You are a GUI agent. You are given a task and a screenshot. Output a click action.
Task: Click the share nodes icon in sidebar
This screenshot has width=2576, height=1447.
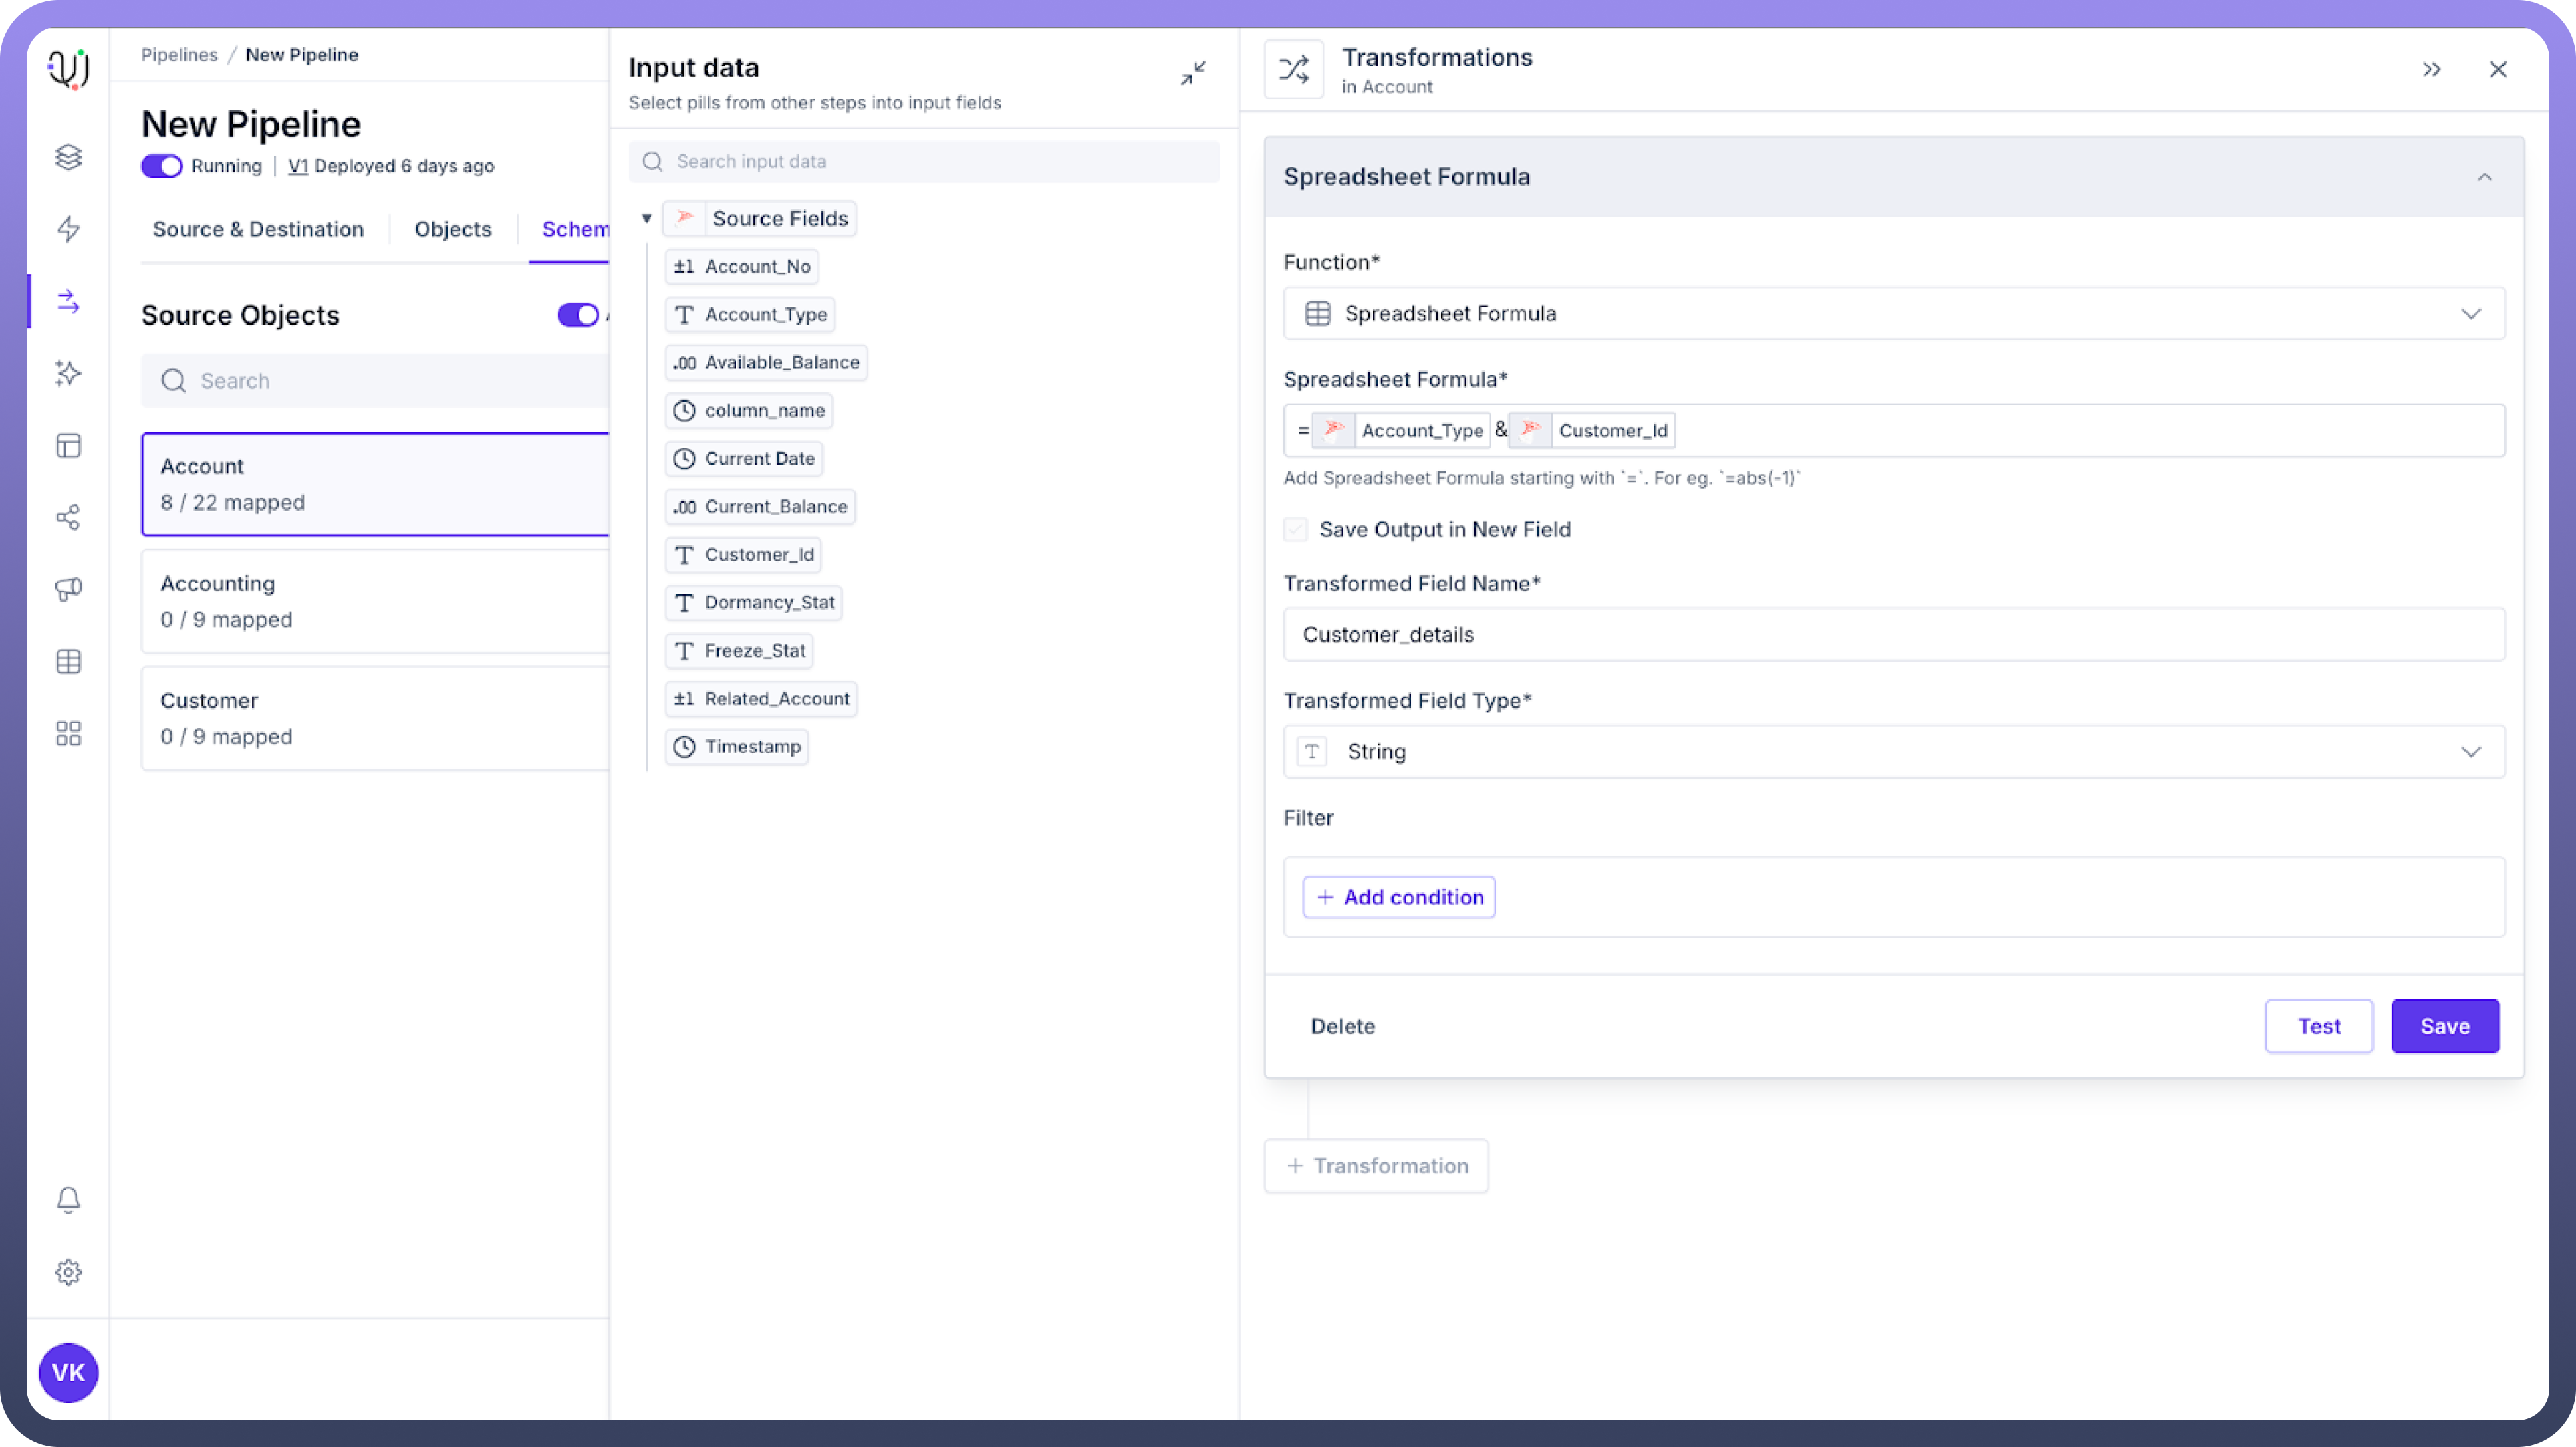(68, 517)
